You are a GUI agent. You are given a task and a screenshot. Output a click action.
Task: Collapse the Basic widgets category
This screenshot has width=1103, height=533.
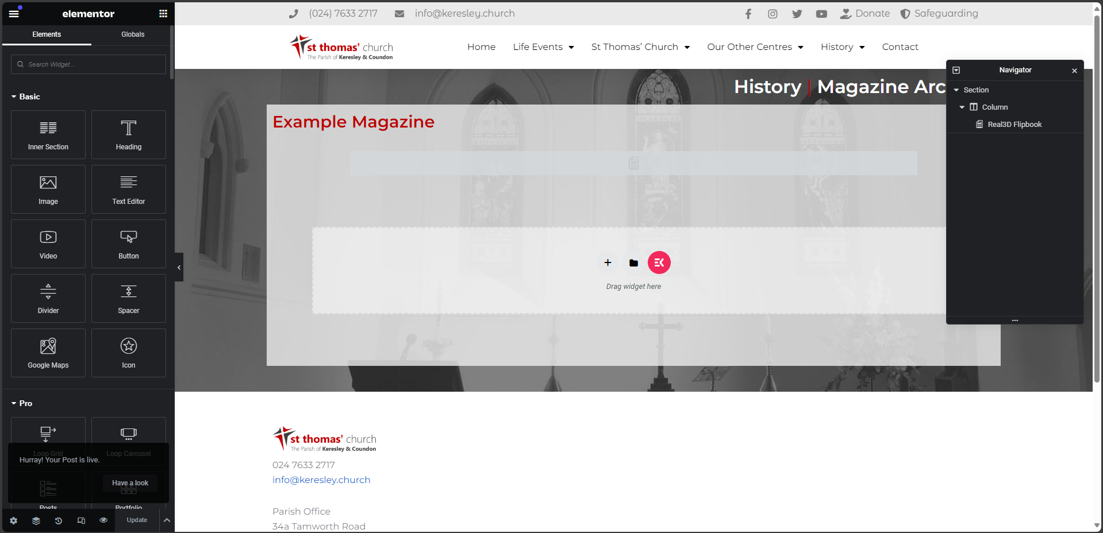(26, 96)
